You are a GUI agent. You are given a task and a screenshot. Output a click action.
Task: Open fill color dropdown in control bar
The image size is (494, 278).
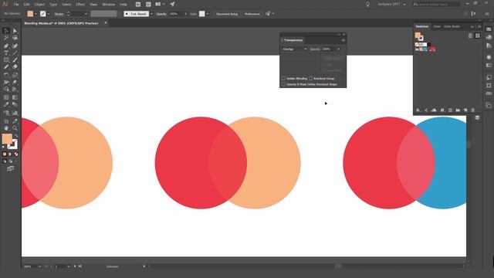36,14
